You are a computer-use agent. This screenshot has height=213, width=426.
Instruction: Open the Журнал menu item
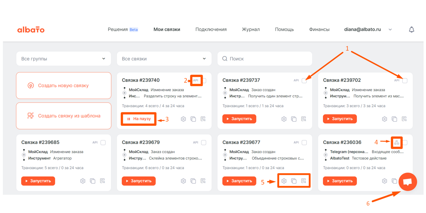tap(251, 30)
